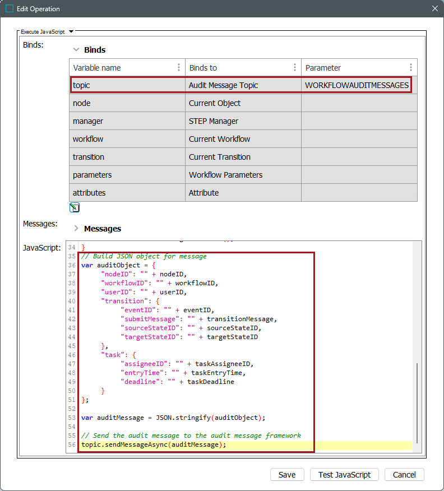Open the Variable name column options menu
The height and width of the screenshot is (491, 444).
coord(179,67)
